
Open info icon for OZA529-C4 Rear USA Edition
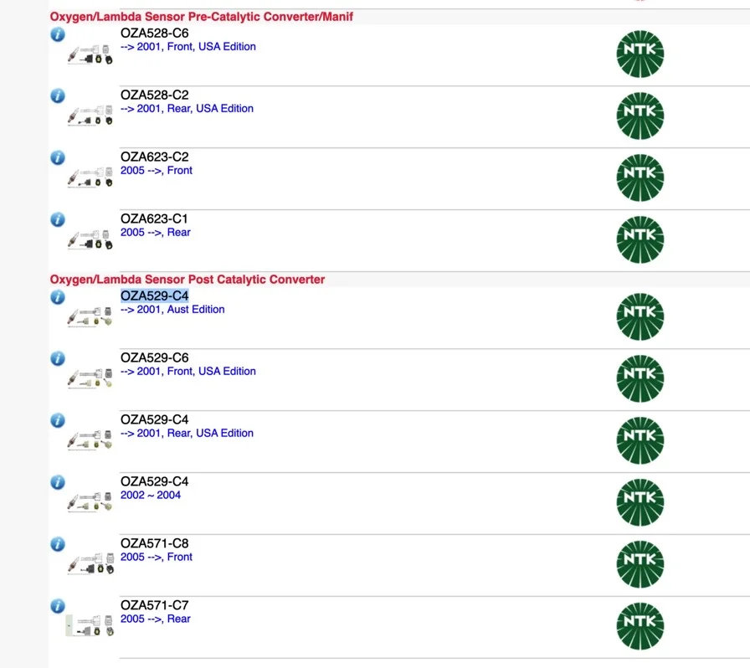58,420
